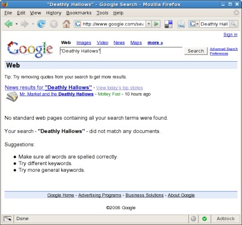Click the Advertising Programs footer link
Image resolution: width=242 pixels, height=225 pixels.
100,195
